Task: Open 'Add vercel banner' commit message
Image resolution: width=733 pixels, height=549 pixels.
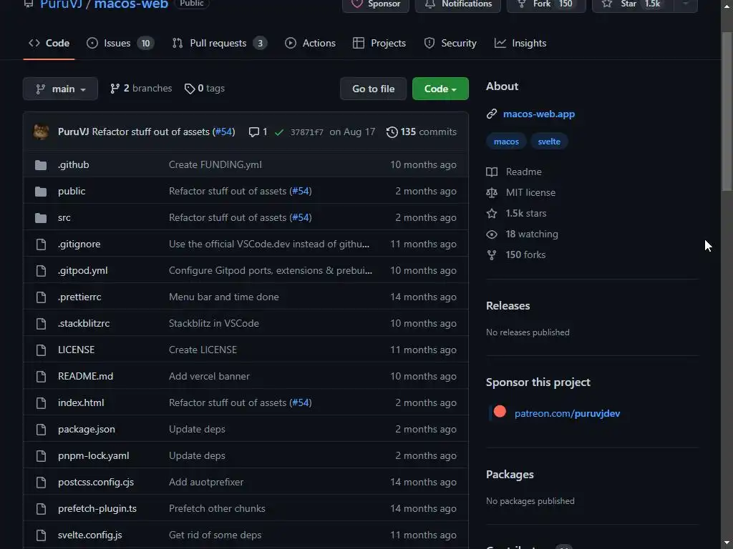Action: click(209, 376)
